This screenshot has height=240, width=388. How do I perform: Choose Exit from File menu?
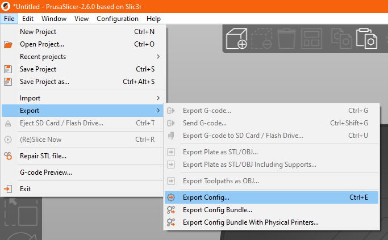pos(84,189)
